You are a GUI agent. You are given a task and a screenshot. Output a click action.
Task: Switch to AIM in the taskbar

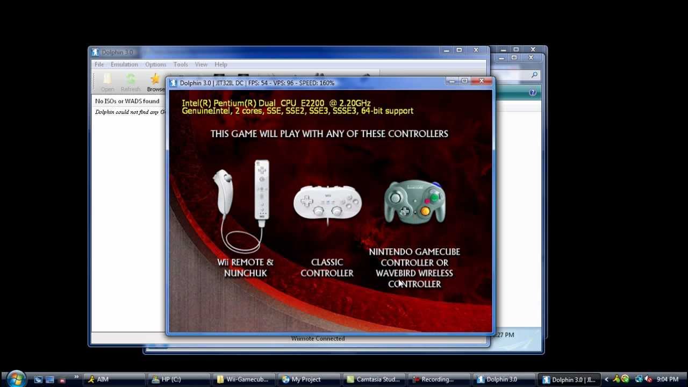pyautogui.click(x=114, y=379)
